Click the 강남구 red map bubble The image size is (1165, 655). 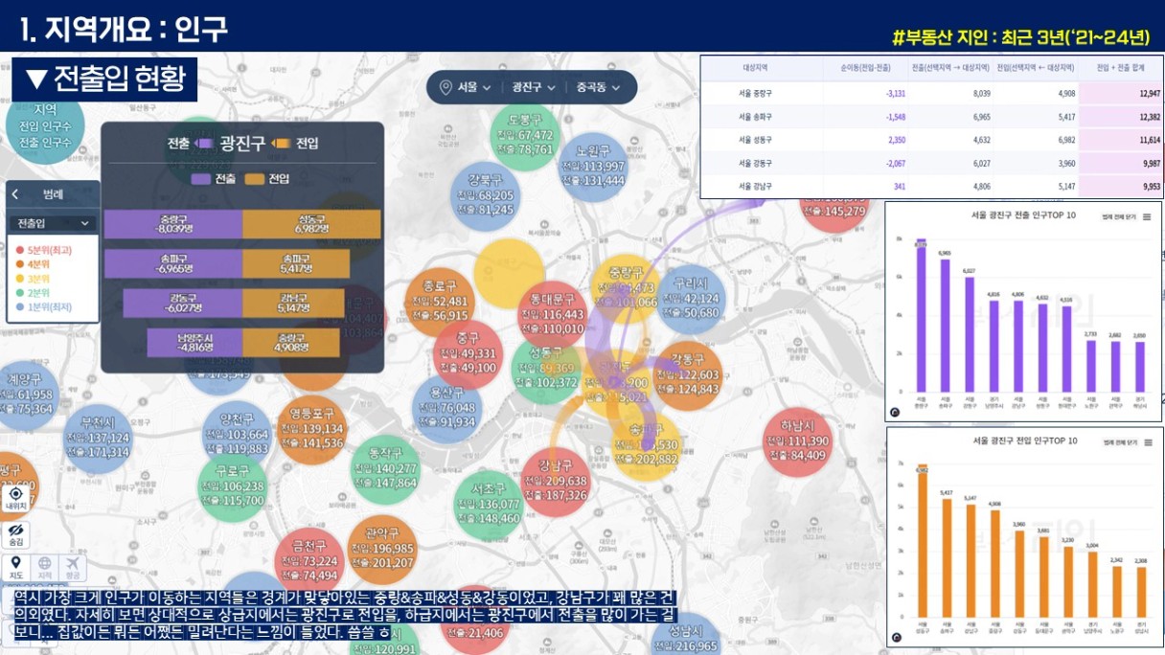(556, 481)
